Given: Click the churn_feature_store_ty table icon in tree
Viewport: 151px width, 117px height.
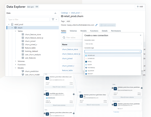Looking at the screenshot, I should (23, 38).
